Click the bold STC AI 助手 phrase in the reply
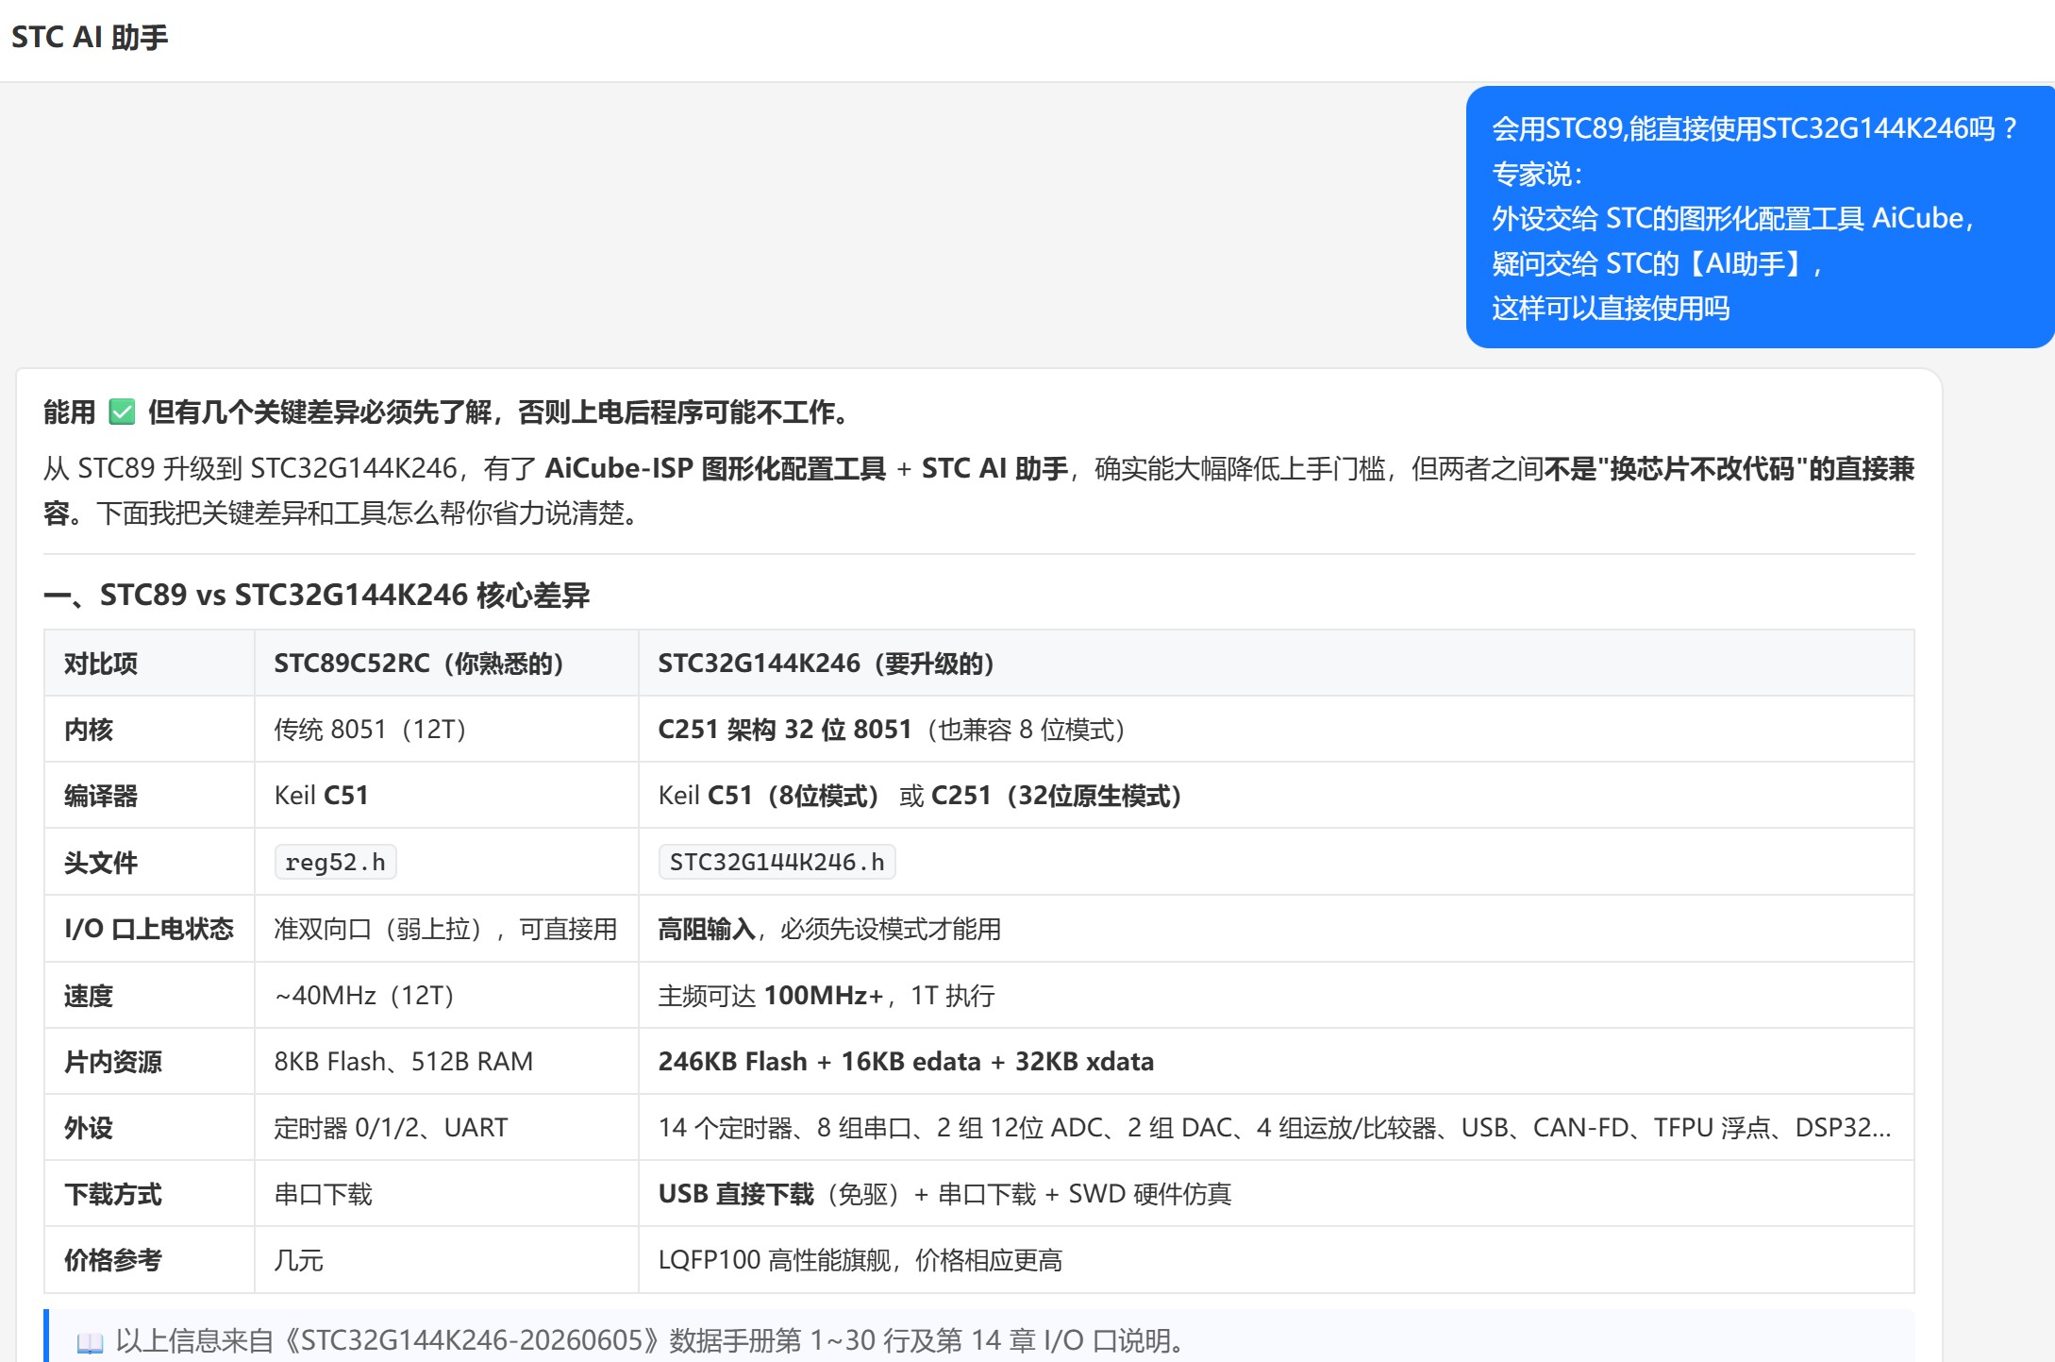The height and width of the screenshot is (1362, 2055). tap(994, 468)
